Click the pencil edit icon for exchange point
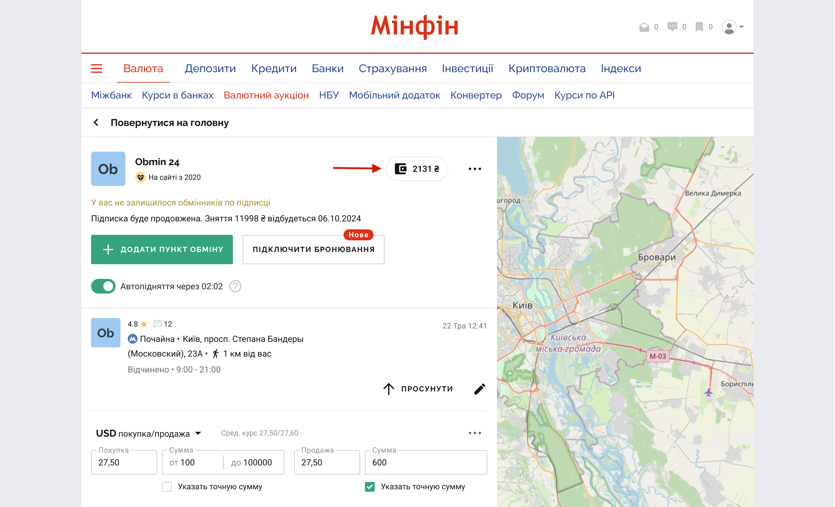 (480, 389)
